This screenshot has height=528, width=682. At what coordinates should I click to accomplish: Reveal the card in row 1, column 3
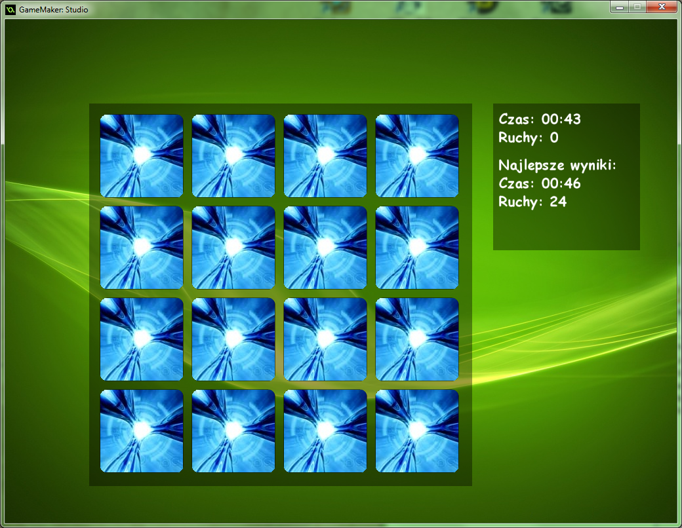tap(325, 156)
